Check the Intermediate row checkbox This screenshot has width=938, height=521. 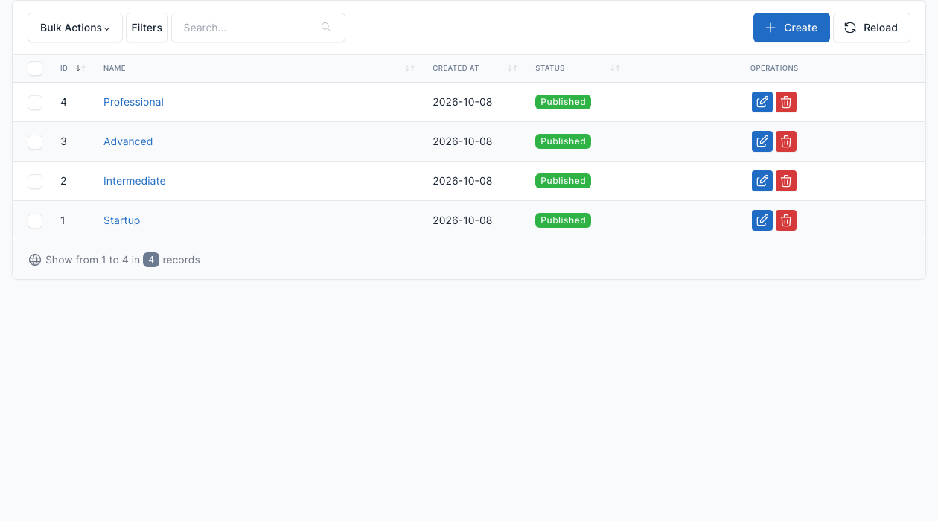[35, 182]
